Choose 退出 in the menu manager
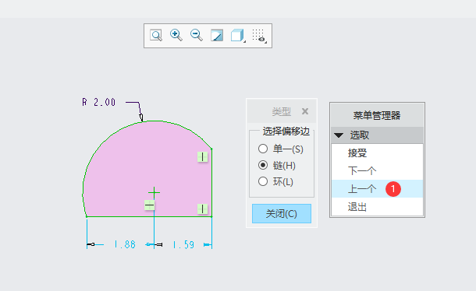476x291 pixels. coord(377,207)
